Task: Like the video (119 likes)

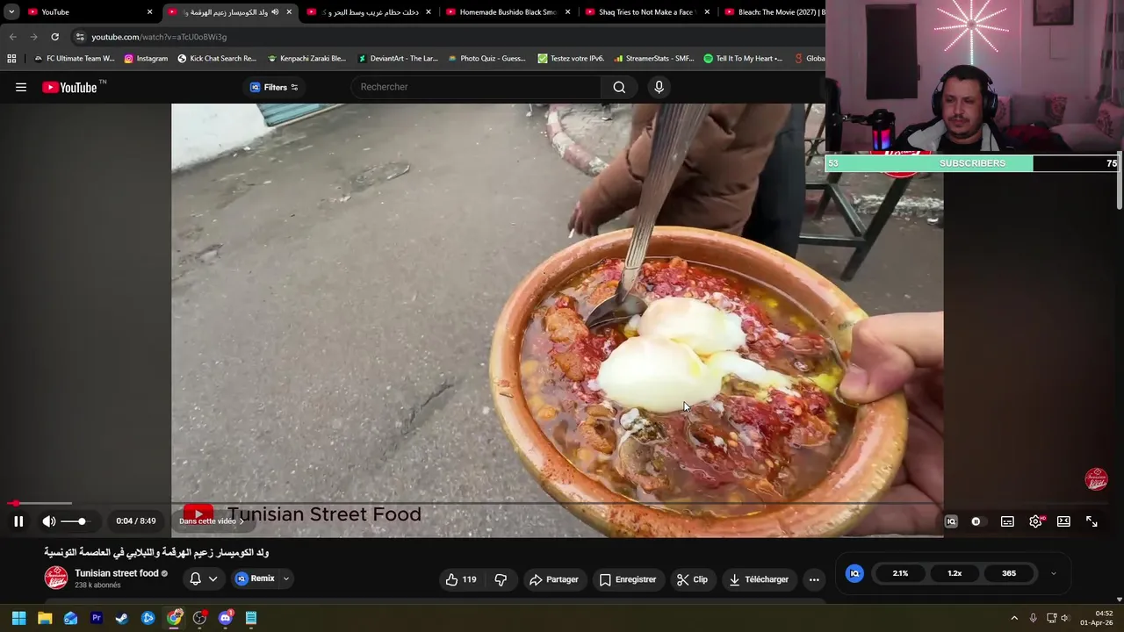Action: coord(461,579)
